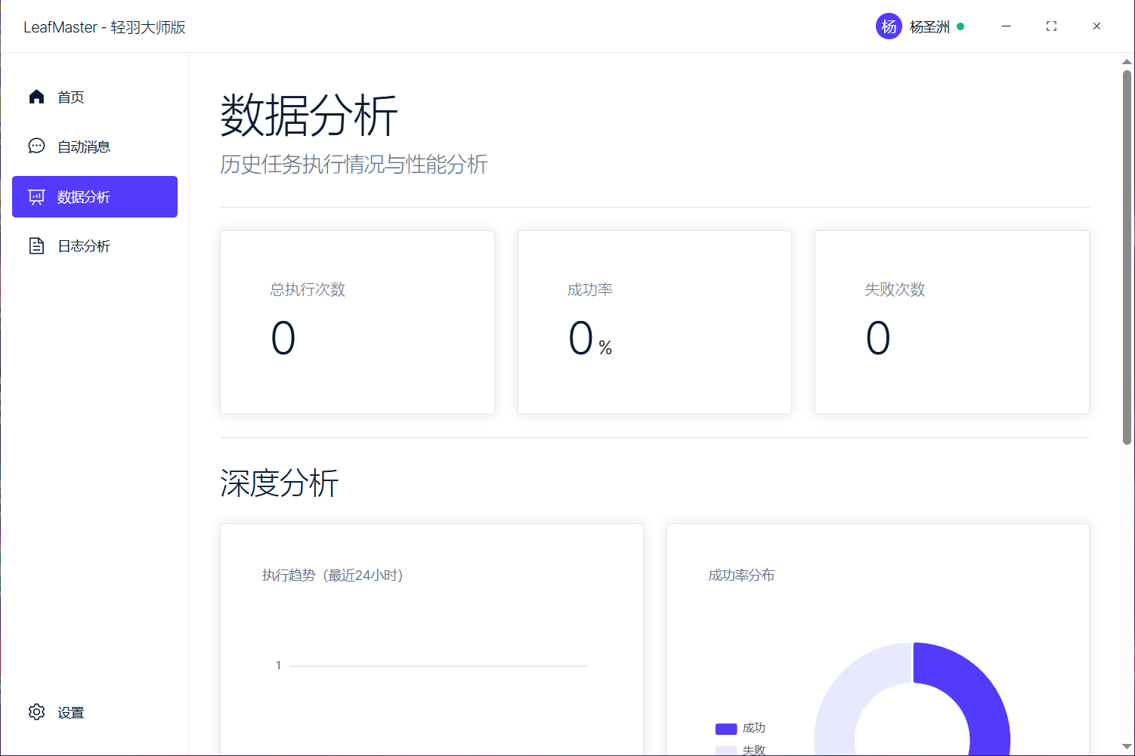Go to the 自动消息 page
Viewport: 1135px width, 756px height.
[x=94, y=147]
